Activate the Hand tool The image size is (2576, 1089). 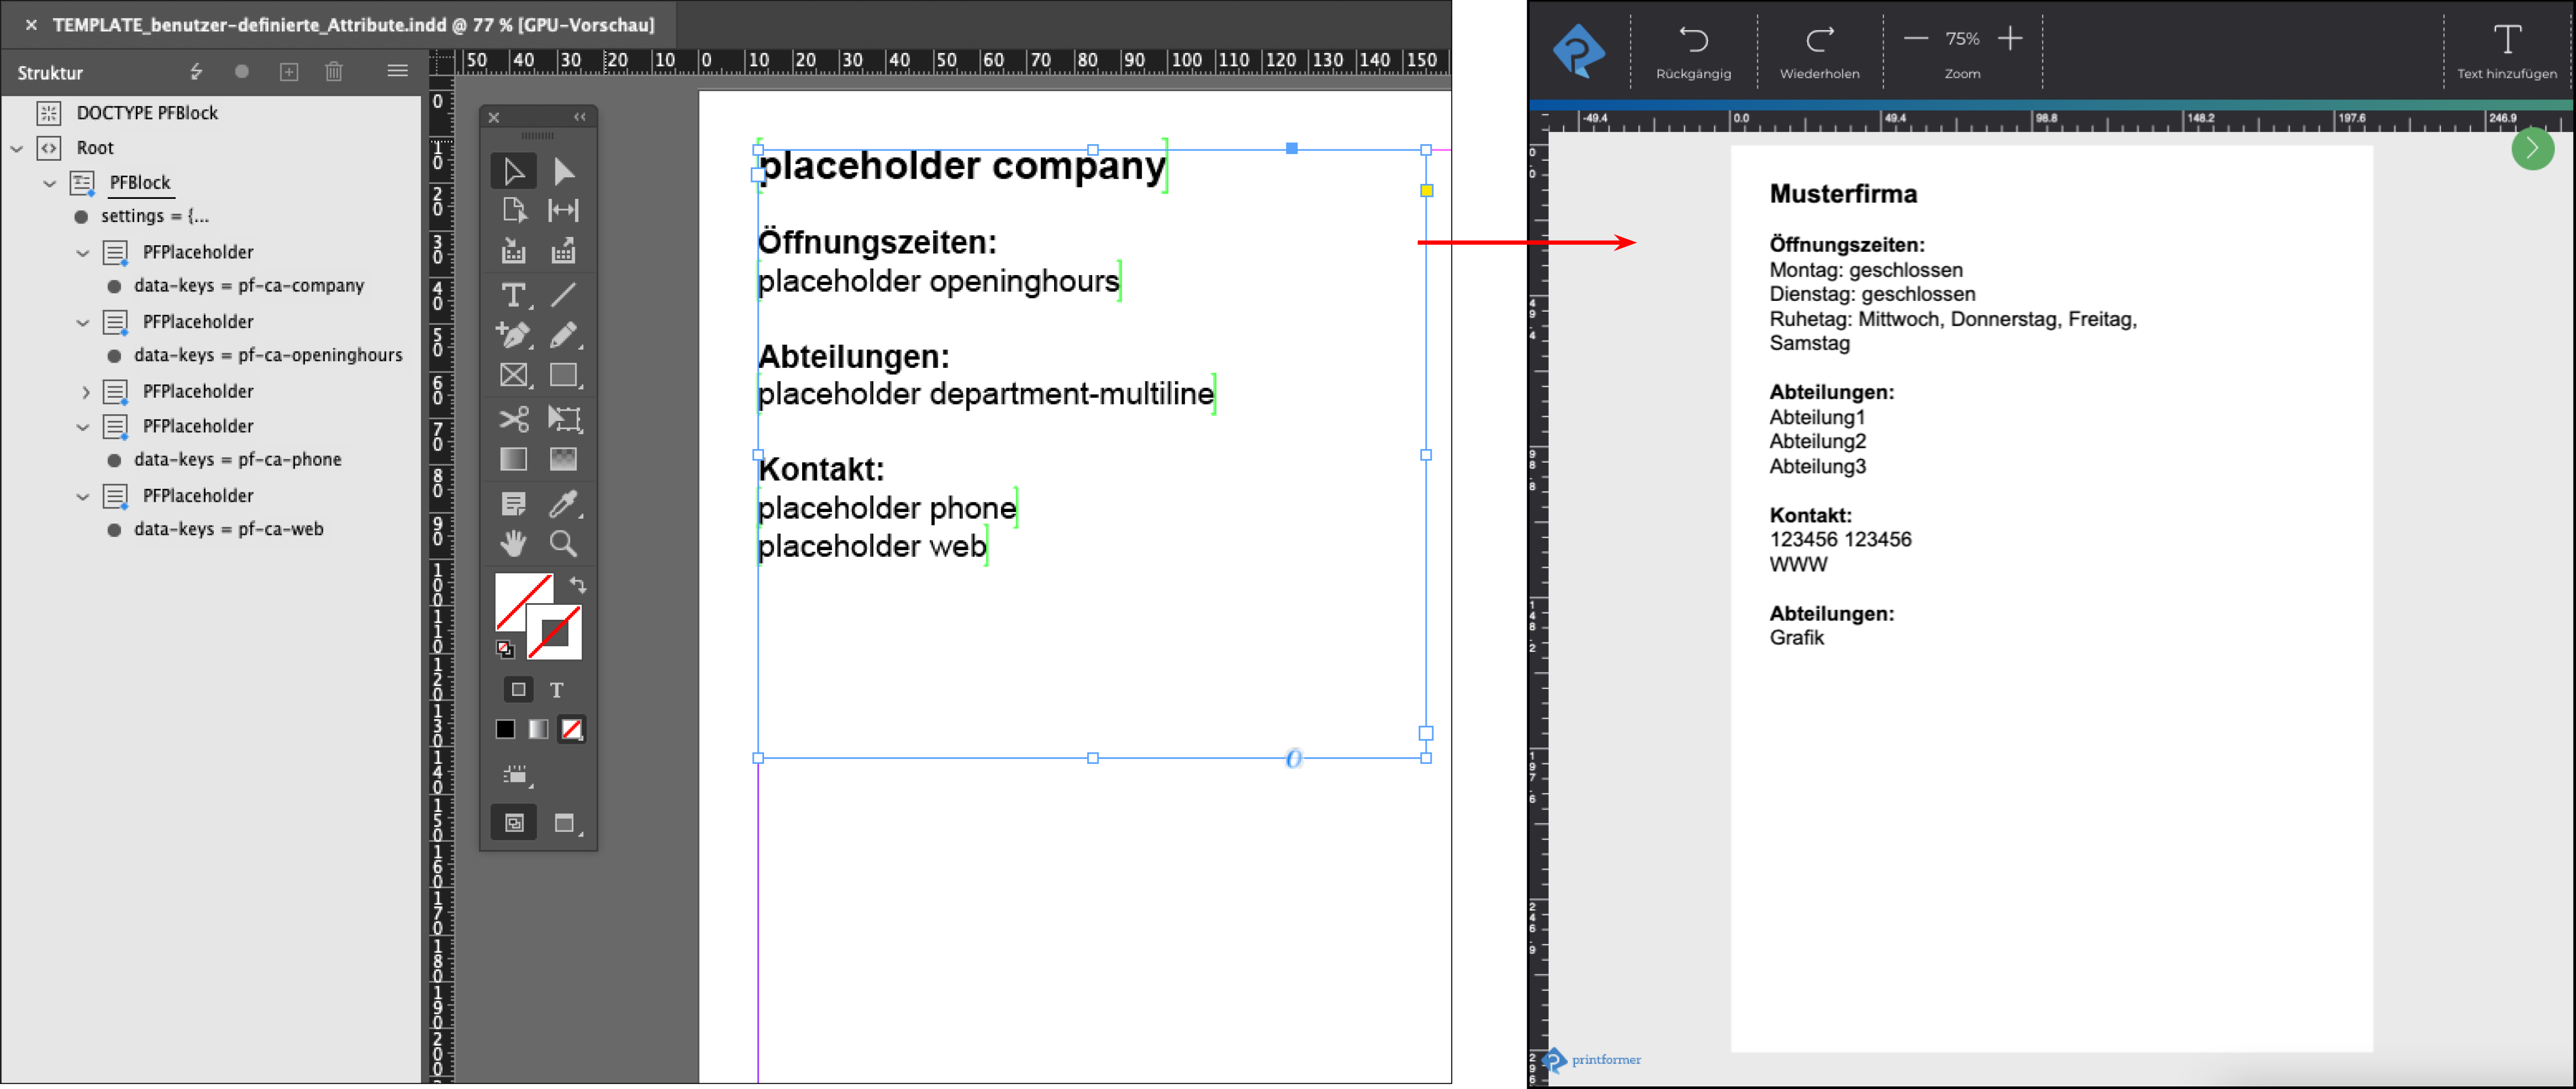point(513,544)
